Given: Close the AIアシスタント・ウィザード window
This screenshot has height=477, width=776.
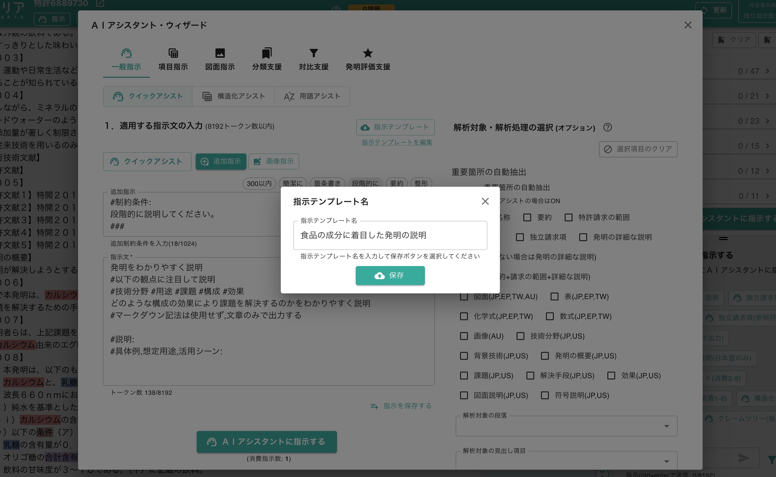Looking at the screenshot, I should click(688, 25).
